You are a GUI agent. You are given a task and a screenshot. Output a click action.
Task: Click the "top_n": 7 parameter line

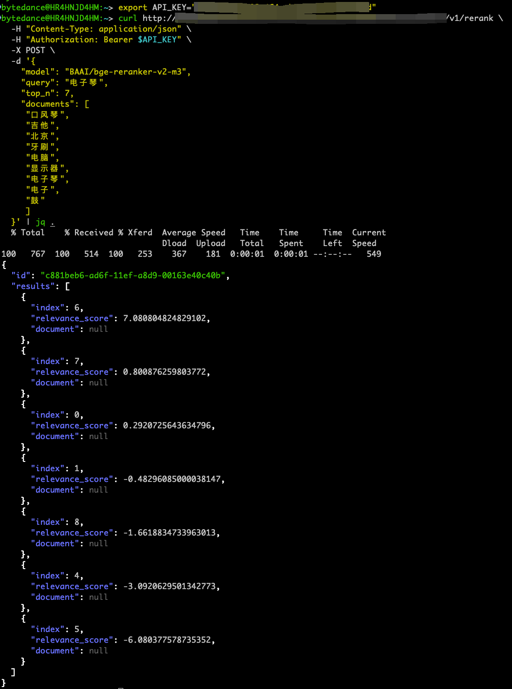[47, 93]
